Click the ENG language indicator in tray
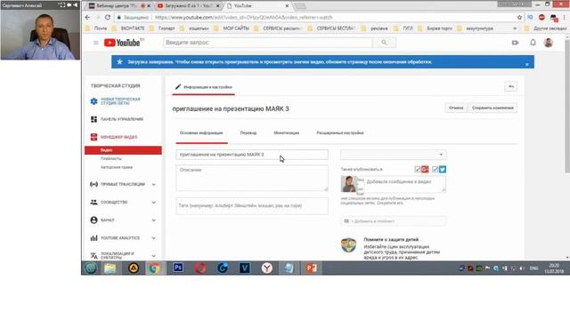Image resolution: width=570 pixels, height=320 pixels. 533,268
